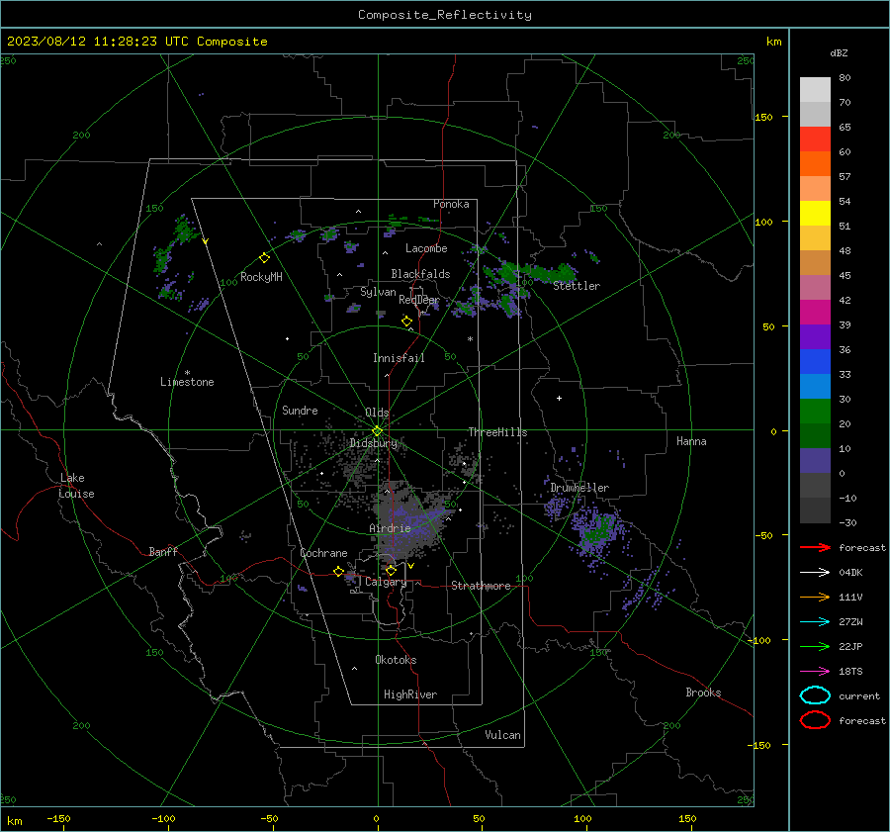Click the red legend swatch between 65 and 60
890x832 pixels.
pyautogui.click(x=815, y=139)
